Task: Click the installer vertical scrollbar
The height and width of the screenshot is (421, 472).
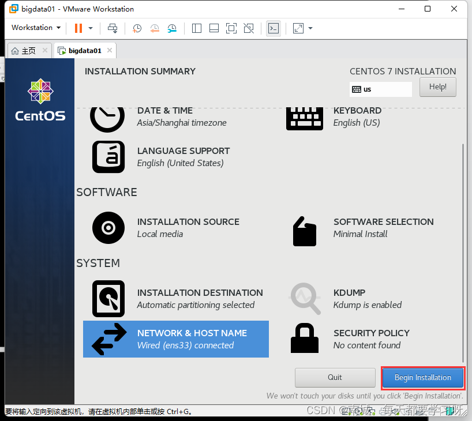Action: (x=463, y=253)
